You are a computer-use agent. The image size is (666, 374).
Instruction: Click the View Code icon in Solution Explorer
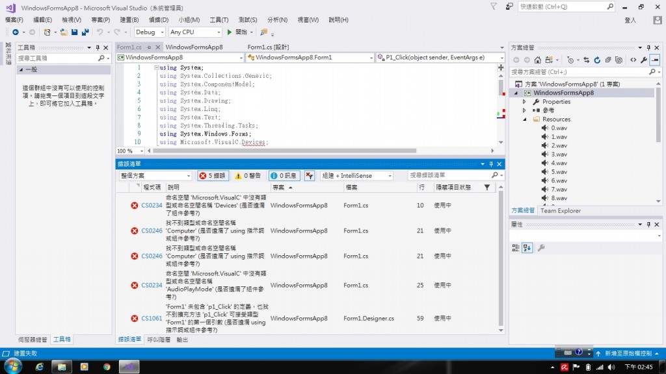pos(633,60)
